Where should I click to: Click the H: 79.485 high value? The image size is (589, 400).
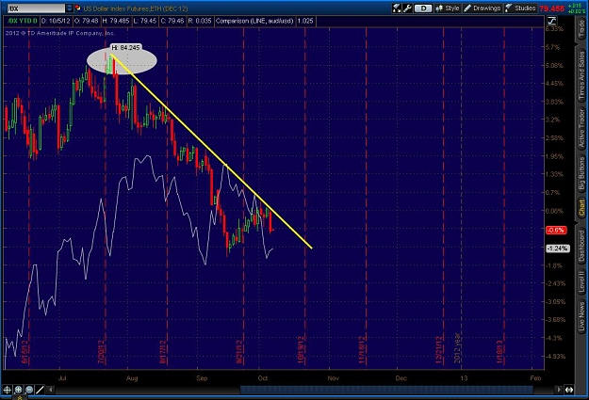(x=116, y=21)
